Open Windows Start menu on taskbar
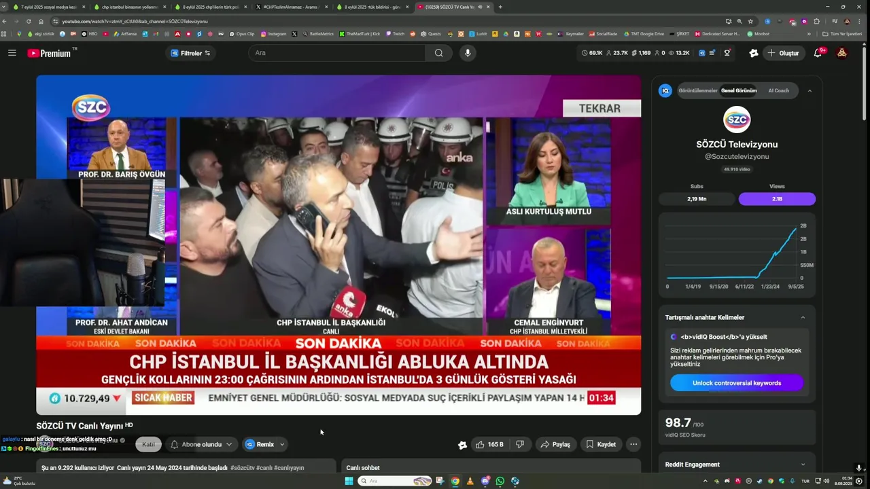This screenshot has height=489, width=870. click(349, 481)
